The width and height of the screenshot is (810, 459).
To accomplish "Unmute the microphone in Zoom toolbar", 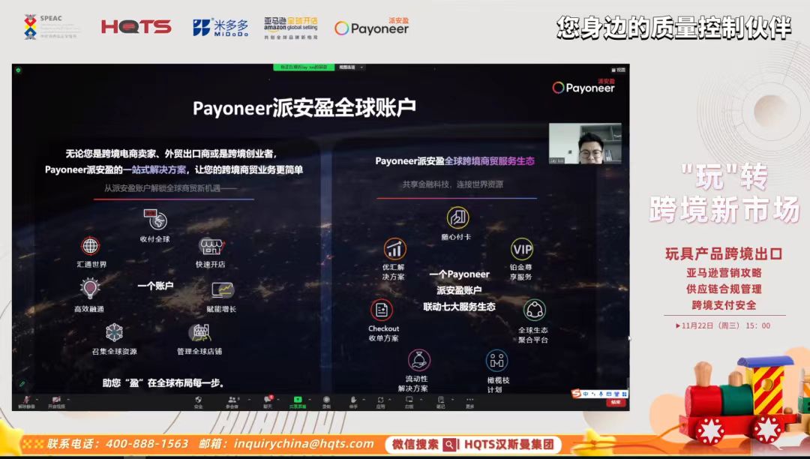I will [26, 401].
